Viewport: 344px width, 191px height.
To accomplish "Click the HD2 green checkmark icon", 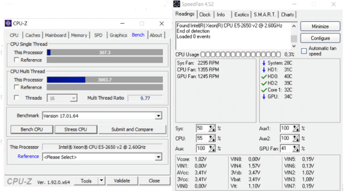I will tap(264, 83).
